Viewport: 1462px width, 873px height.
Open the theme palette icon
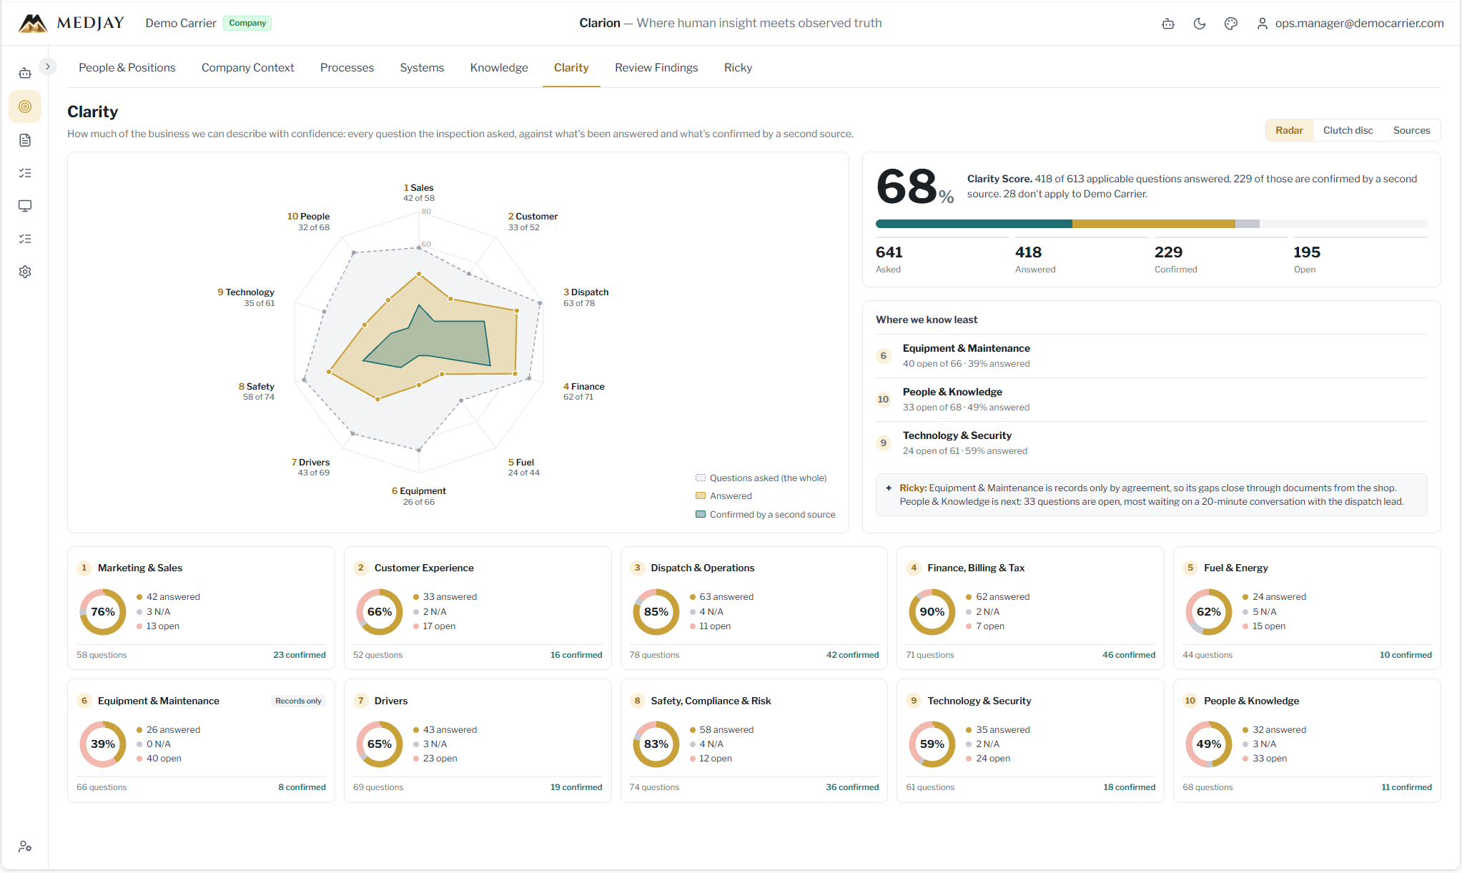coord(1231,24)
